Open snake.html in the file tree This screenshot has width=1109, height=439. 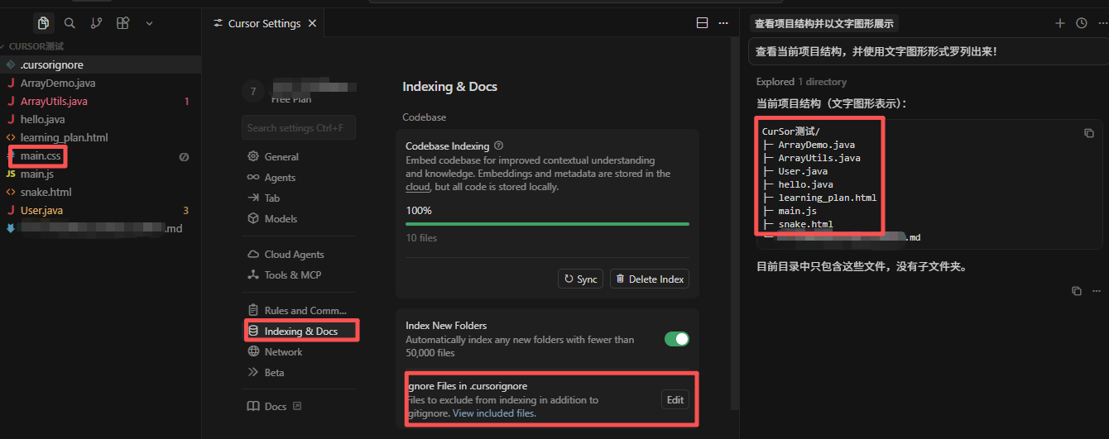click(x=100, y=192)
